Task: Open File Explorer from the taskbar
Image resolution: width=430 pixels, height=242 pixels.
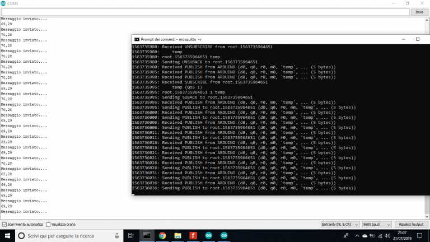Action: coord(177,236)
